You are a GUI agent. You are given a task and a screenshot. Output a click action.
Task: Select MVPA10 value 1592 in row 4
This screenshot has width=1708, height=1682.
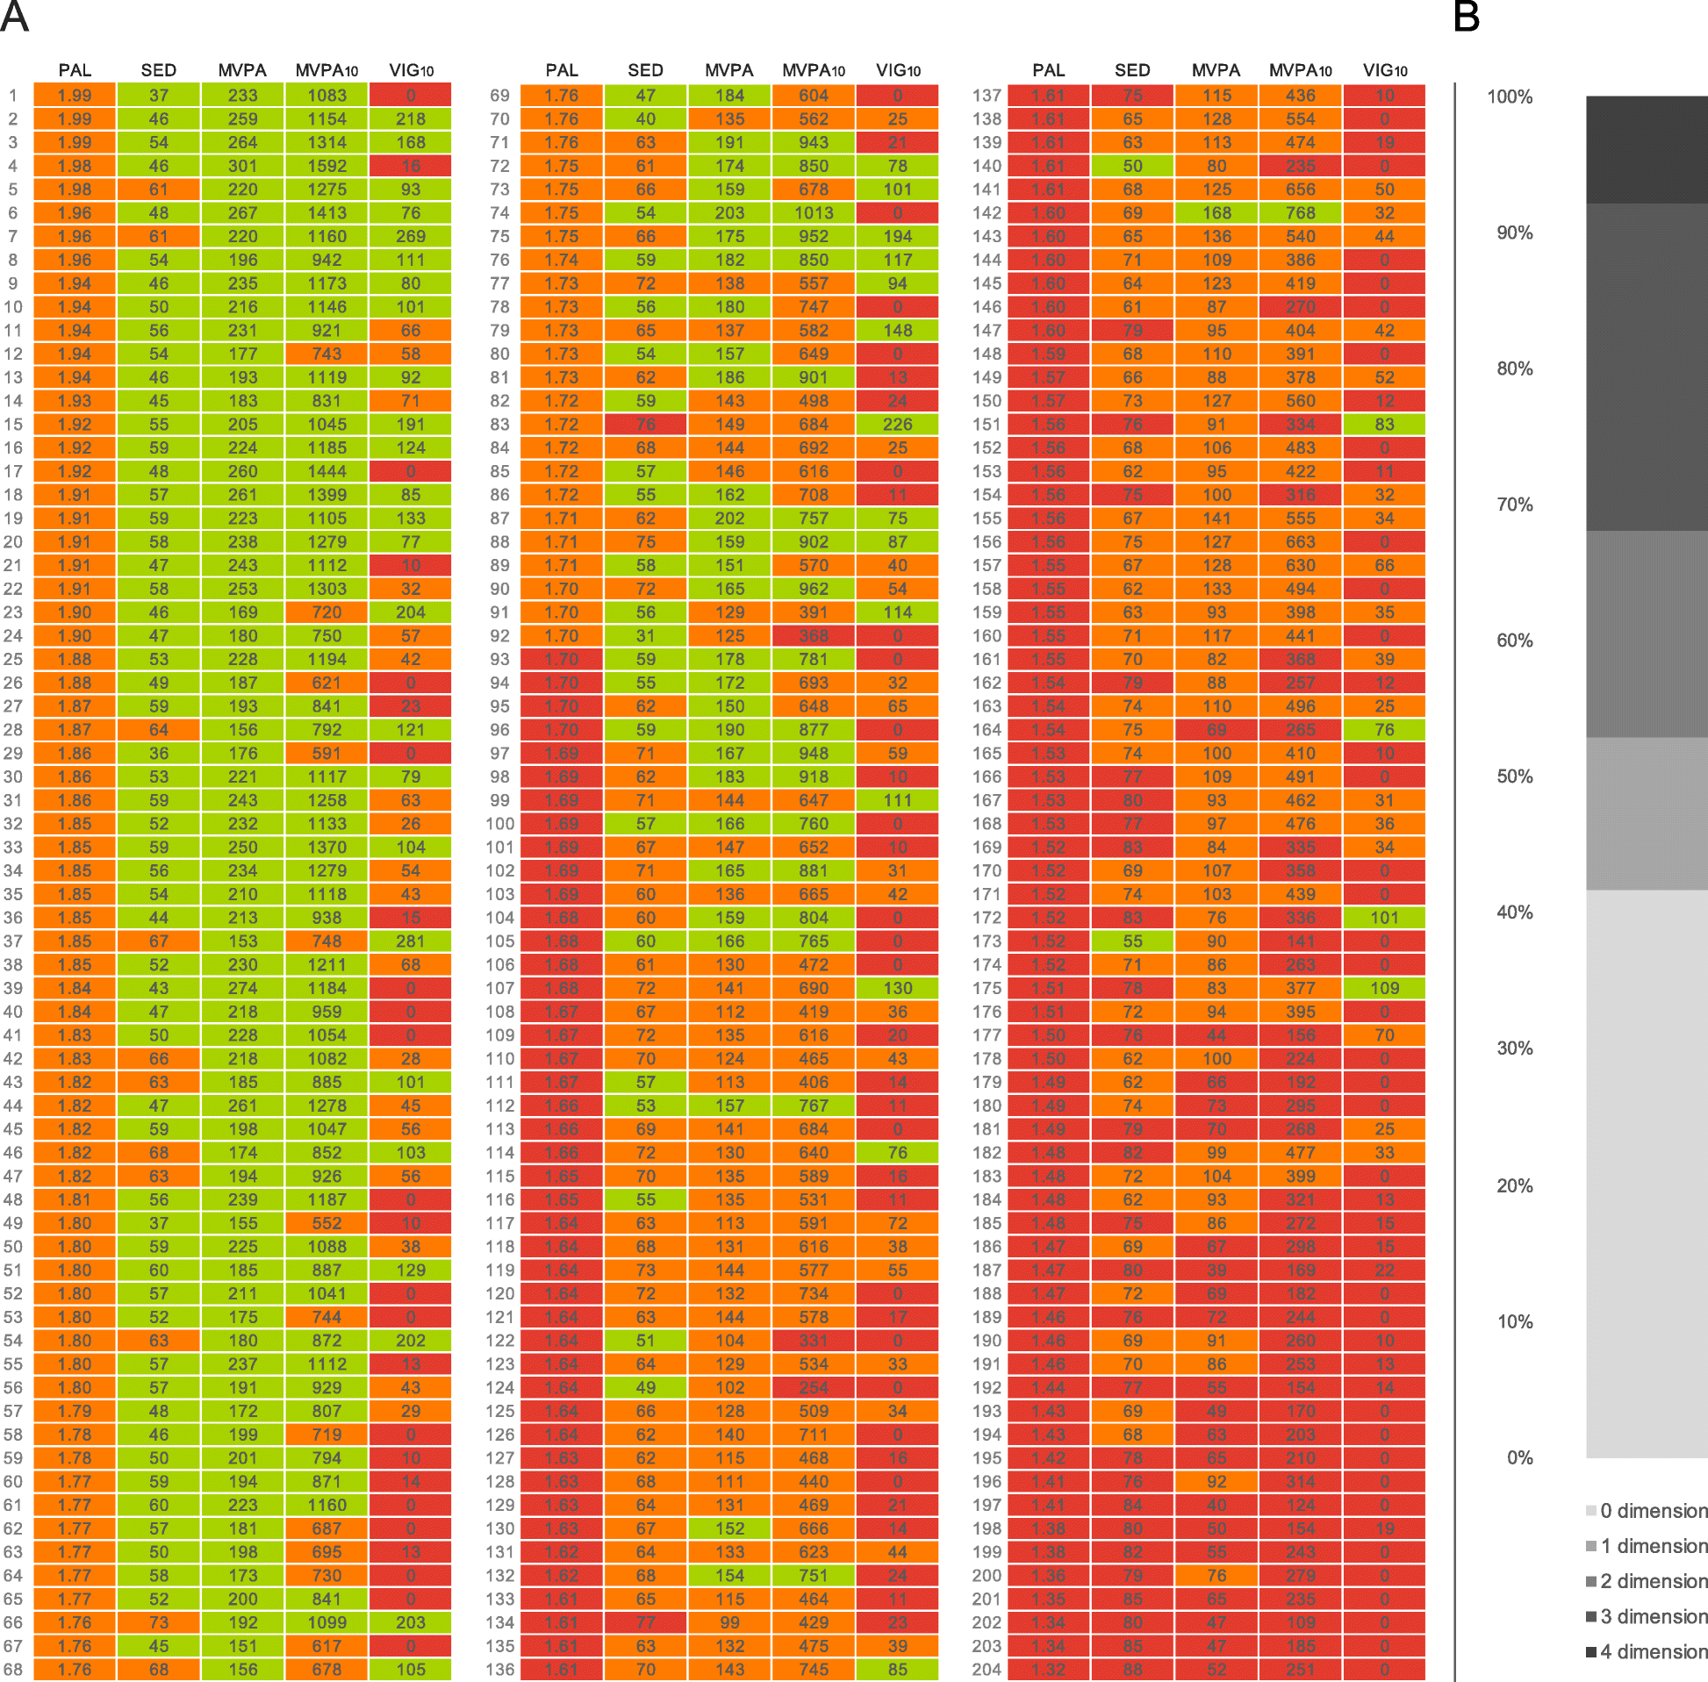coord(327,166)
